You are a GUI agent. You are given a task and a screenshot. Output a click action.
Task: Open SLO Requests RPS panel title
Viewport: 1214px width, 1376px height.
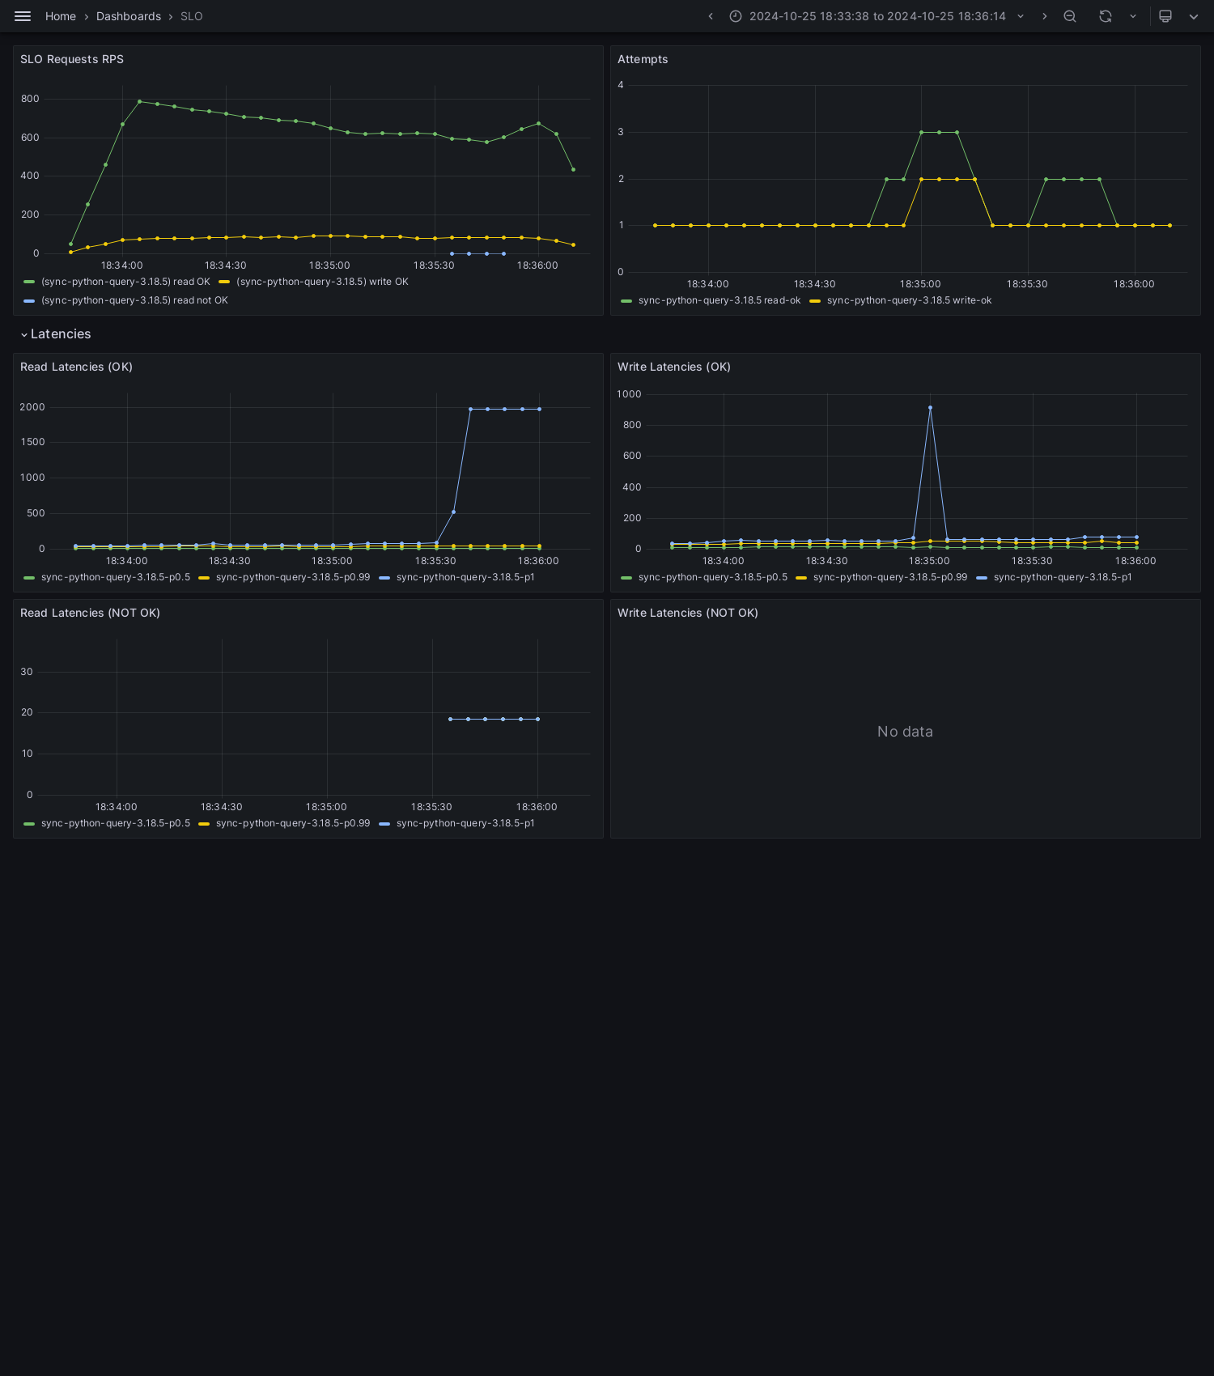coord(72,59)
